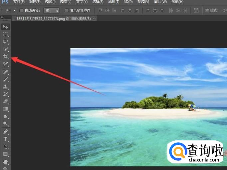This screenshot has width=227, height=170.
Task: Open the 3D(D) menu
Action: coord(128,2)
